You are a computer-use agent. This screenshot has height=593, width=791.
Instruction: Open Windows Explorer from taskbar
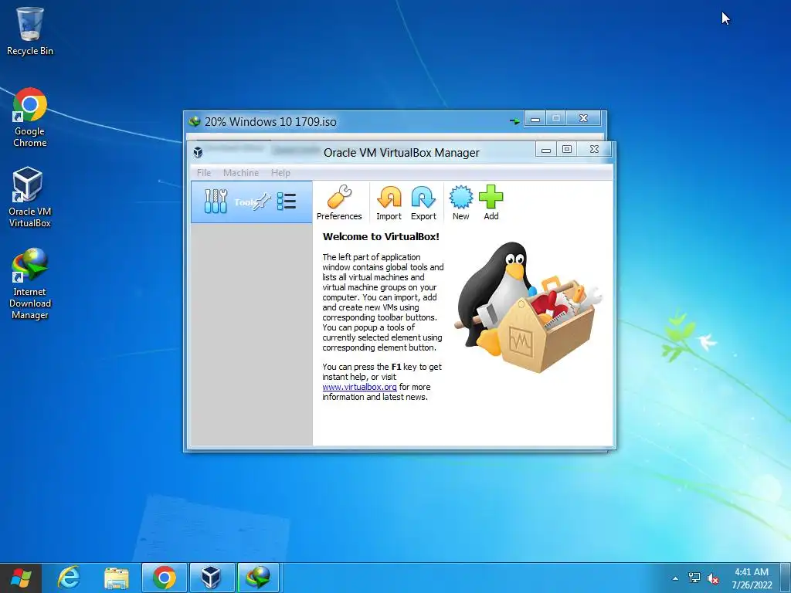(117, 578)
